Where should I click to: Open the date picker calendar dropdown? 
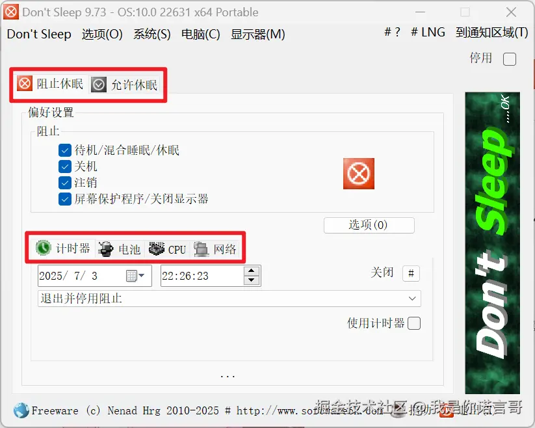pos(135,275)
